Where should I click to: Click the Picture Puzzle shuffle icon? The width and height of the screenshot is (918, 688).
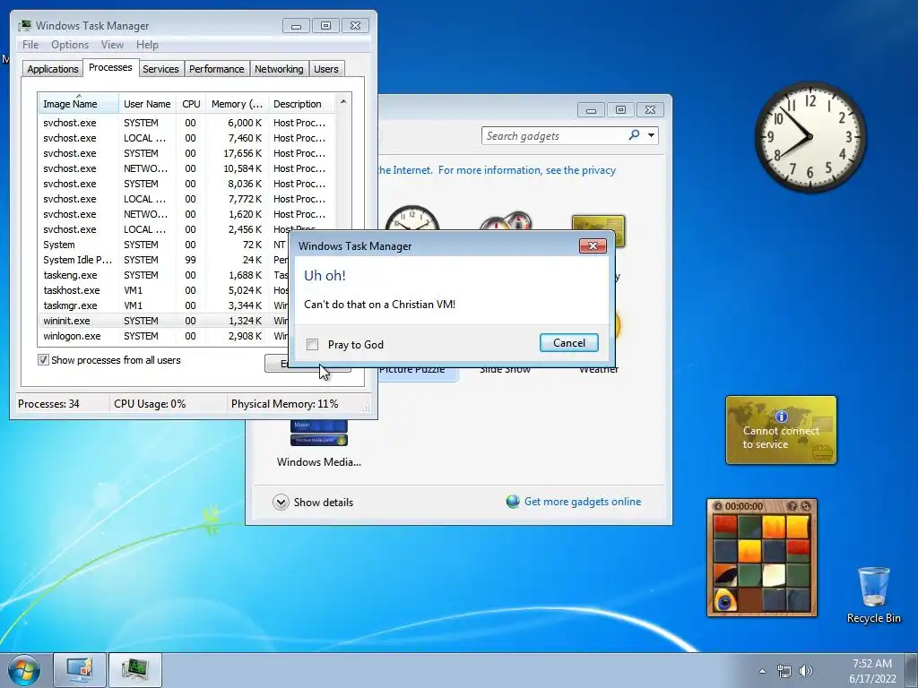[x=806, y=506]
